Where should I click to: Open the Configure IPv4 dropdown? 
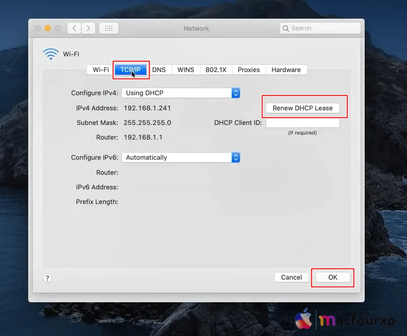(x=181, y=93)
